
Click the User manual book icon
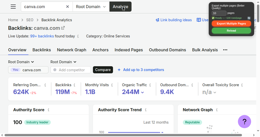(199, 20)
